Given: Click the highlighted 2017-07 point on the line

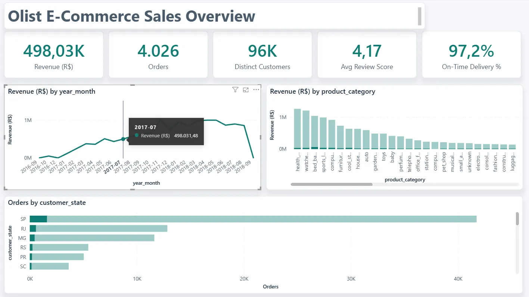Looking at the screenshot, I should pos(123,139).
